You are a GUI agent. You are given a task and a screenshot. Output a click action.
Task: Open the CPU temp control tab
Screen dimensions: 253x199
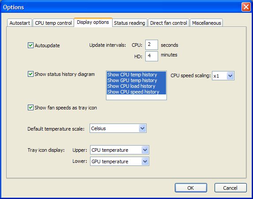pos(53,23)
